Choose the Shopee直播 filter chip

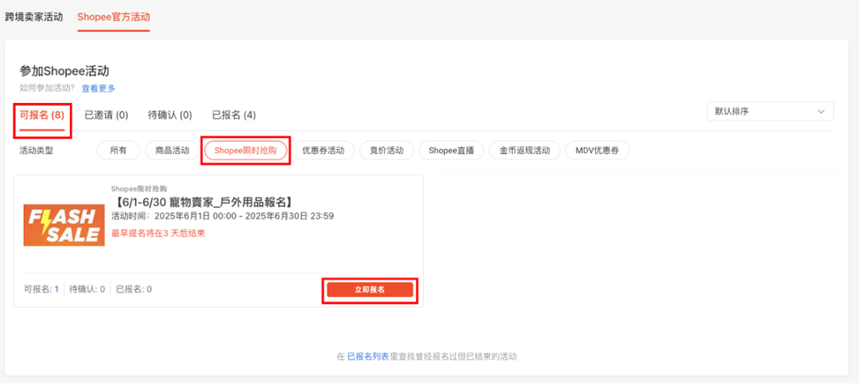tap(451, 150)
